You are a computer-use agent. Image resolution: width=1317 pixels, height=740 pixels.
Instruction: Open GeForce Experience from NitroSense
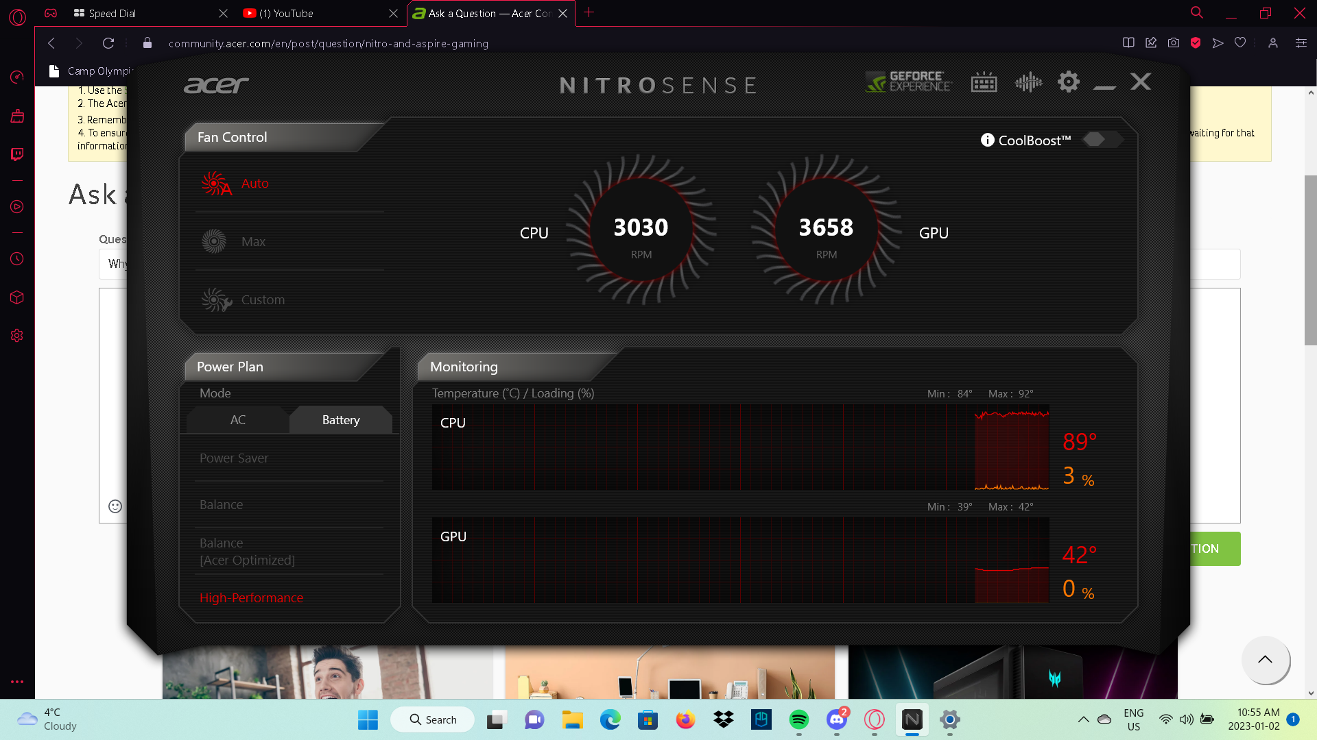coord(908,82)
